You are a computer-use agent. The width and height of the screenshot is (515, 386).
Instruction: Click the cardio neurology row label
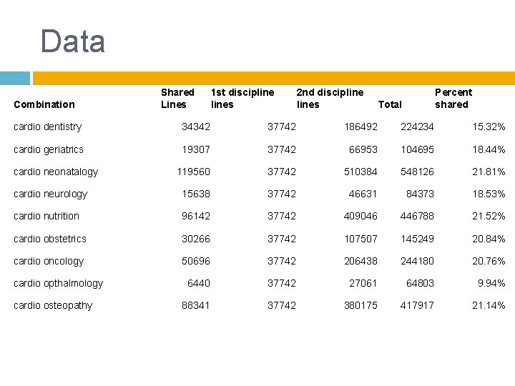pos(51,194)
